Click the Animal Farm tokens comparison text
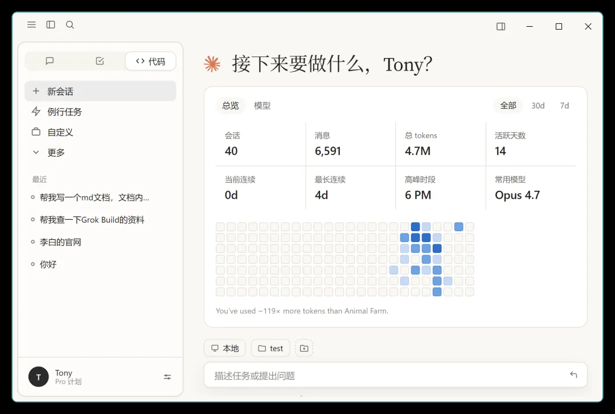The width and height of the screenshot is (615, 414). [x=302, y=311]
